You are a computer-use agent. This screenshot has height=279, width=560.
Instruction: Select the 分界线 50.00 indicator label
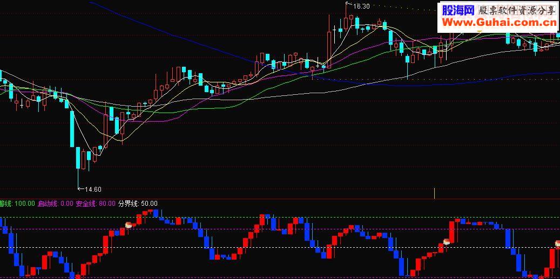[138, 204]
